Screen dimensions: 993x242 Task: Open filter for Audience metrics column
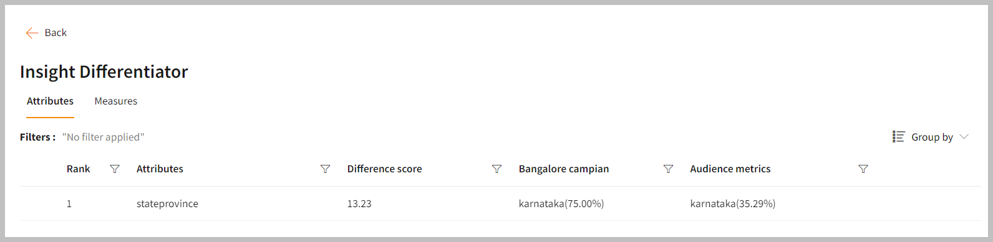pos(863,169)
